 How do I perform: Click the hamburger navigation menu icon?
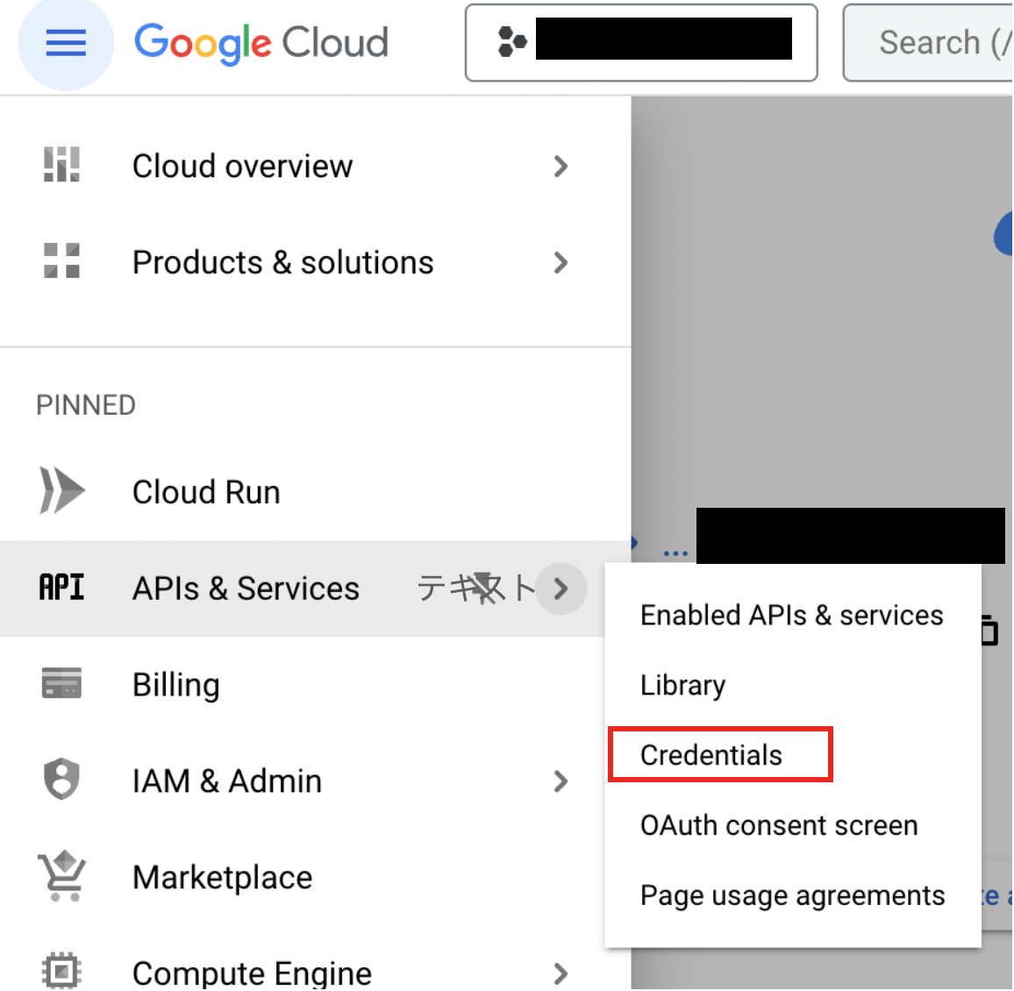66,43
